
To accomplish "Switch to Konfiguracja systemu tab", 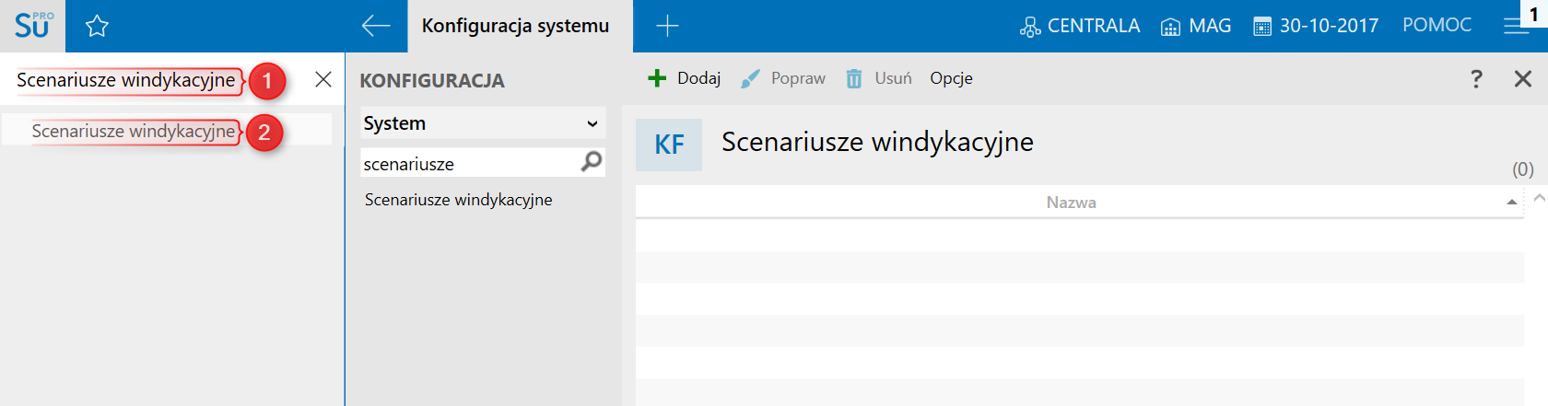I will (515, 26).
